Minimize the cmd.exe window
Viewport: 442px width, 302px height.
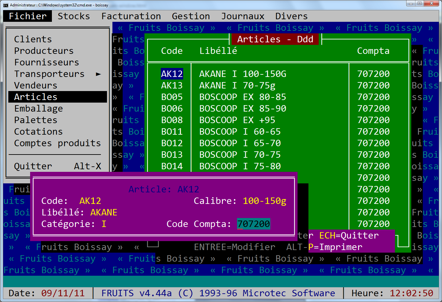click(411, 3)
